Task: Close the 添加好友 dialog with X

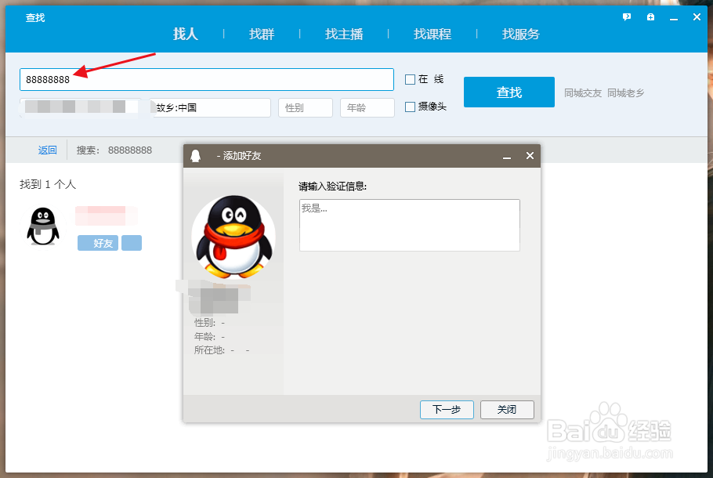Action: 530,155
